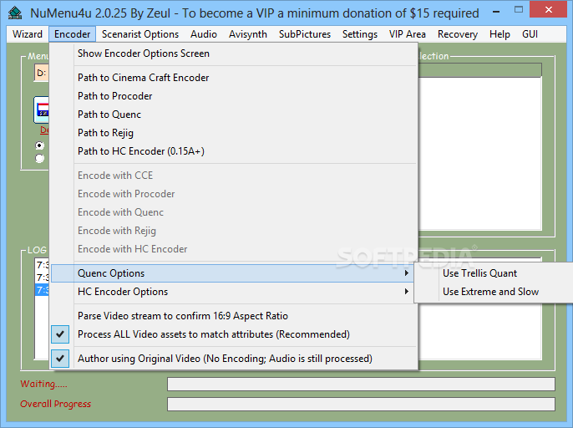The width and height of the screenshot is (573, 428).
Task: Close the open Encoder menu
Action: coord(73,34)
